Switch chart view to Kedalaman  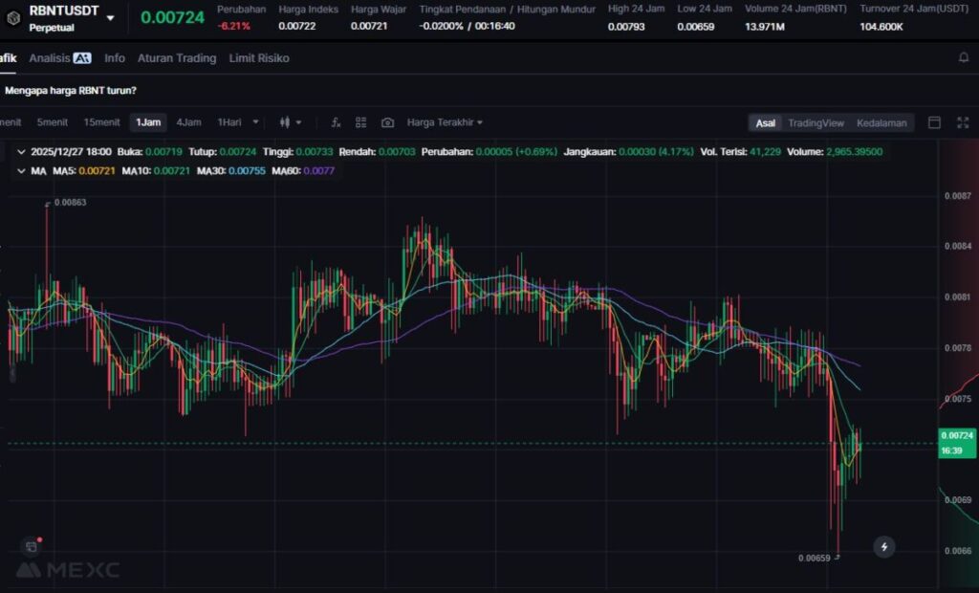(881, 123)
